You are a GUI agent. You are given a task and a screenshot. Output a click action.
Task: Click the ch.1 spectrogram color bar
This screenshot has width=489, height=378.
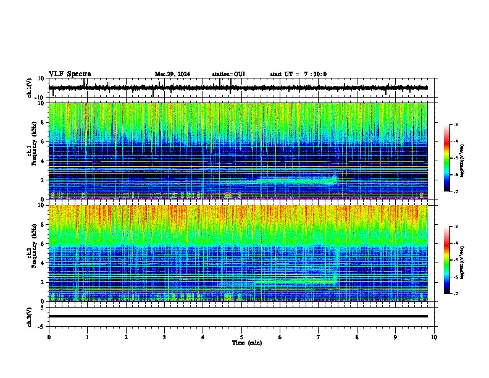coord(447,158)
